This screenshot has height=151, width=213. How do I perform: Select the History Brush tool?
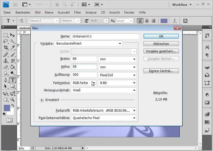click(12, 61)
